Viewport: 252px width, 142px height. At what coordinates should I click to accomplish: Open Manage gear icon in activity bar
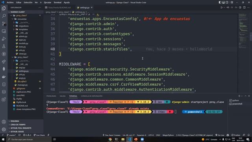pyautogui.click(x=4, y=129)
